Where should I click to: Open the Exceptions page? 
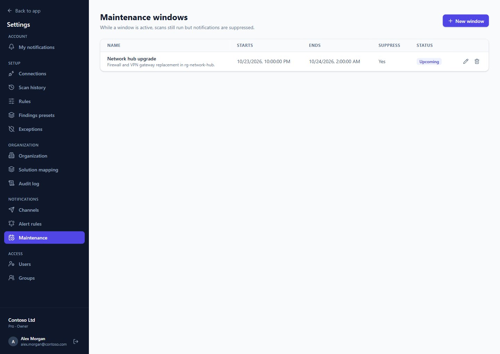point(44,129)
